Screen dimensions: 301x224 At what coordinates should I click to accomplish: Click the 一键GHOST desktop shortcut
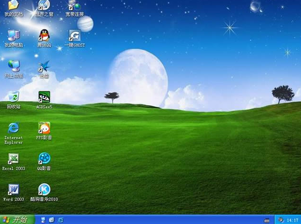pyautogui.click(x=74, y=35)
